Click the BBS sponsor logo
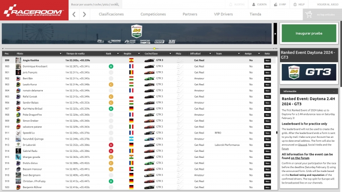Viewport: 342px width, 192px height. [x=159, y=41]
